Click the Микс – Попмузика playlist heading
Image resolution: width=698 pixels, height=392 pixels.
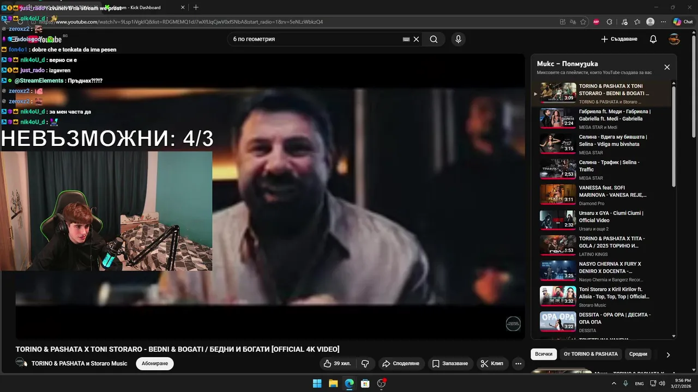pyautogui.click(x=567, y=64)
